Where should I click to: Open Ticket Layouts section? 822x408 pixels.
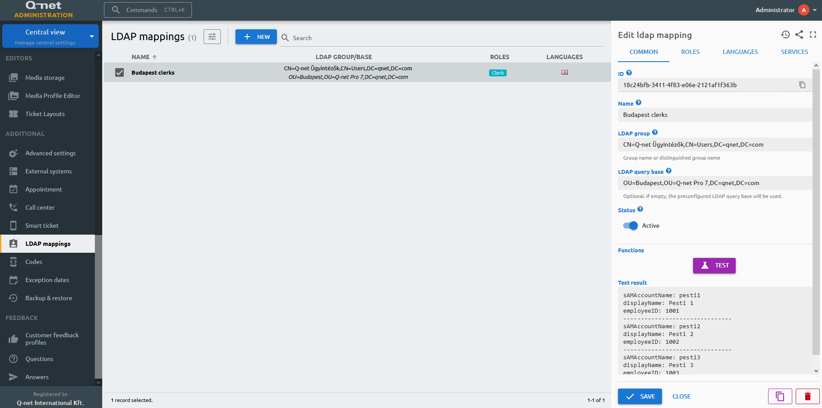coord(47,114)
